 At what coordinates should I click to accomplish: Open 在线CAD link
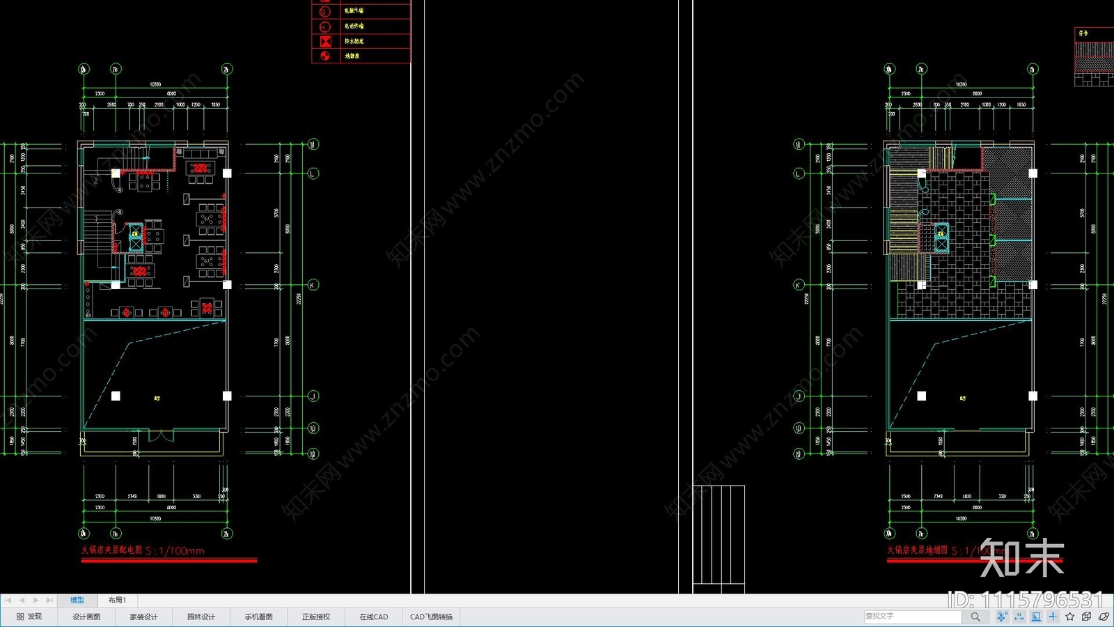click(374, 617)
